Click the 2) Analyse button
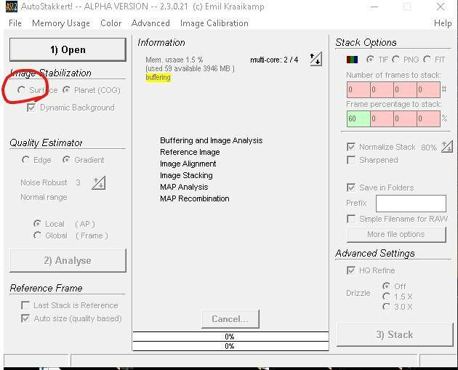This screenshot has height=370, width=458. point(68,260)
